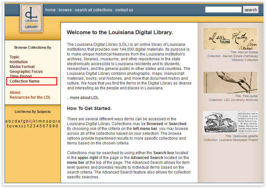Browse collections by Geographic Focus
This screenshot has height=188, width=266.
pyautogui.click(x=26, y=72)
